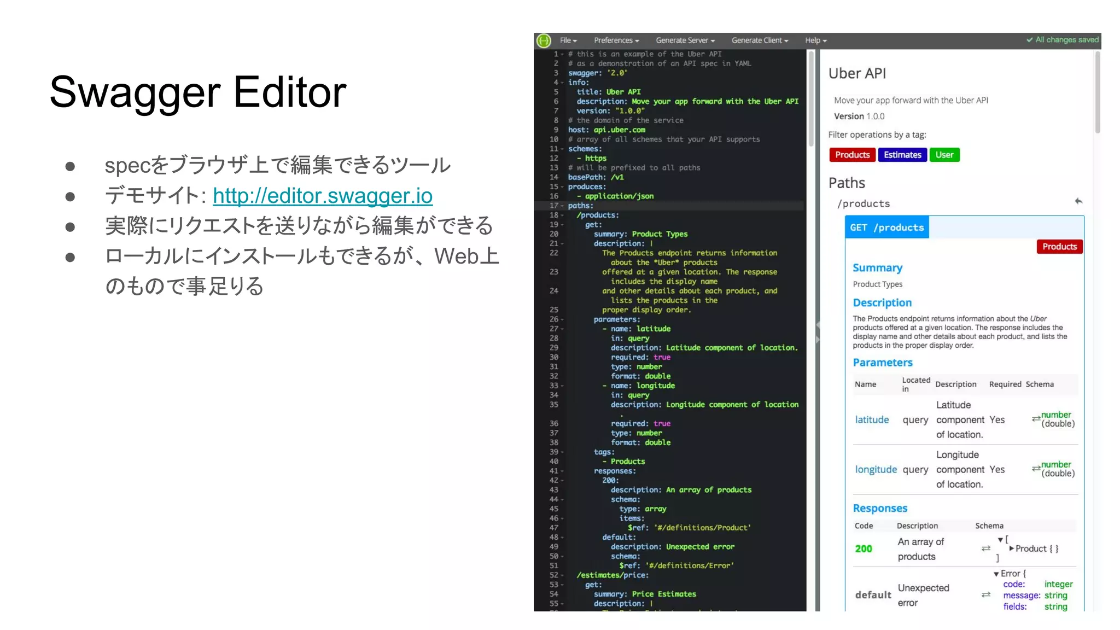Viewport: 1120px width, 630px height.
Task: Click the Swagger logo icon in the toolbar
Action: [x=544, y=40]
